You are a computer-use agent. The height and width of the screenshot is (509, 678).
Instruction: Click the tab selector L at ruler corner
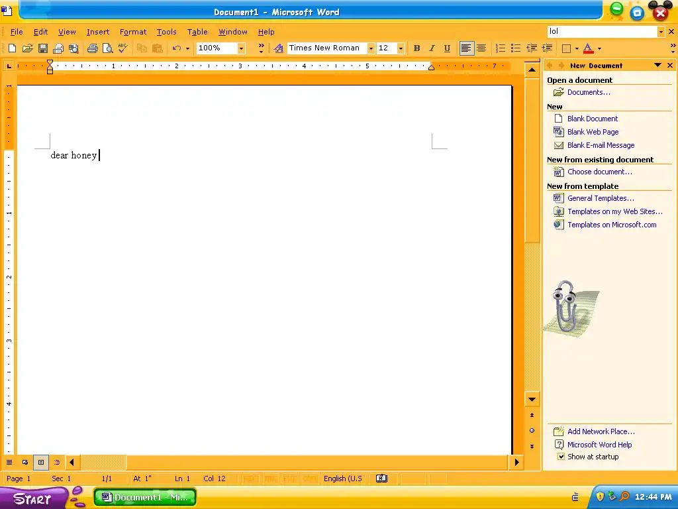click(x=9, y=66)
